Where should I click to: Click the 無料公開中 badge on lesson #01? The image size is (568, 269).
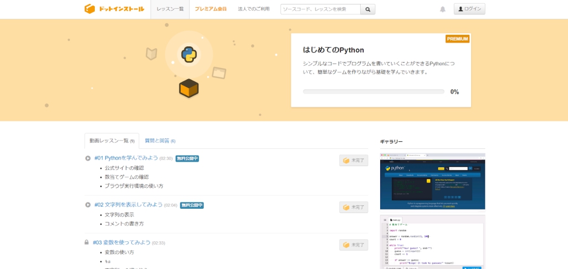(187, 158)
